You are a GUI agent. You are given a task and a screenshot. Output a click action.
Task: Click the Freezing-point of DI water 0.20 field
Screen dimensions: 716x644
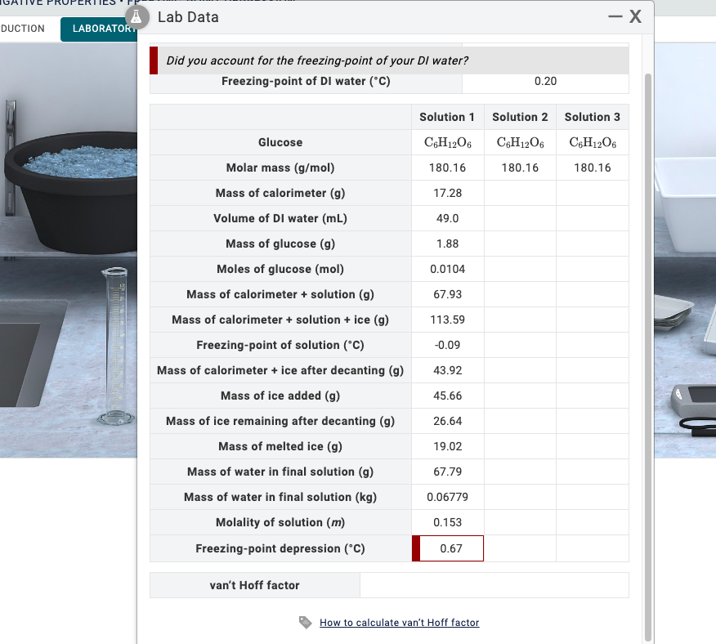click(545, 81)
